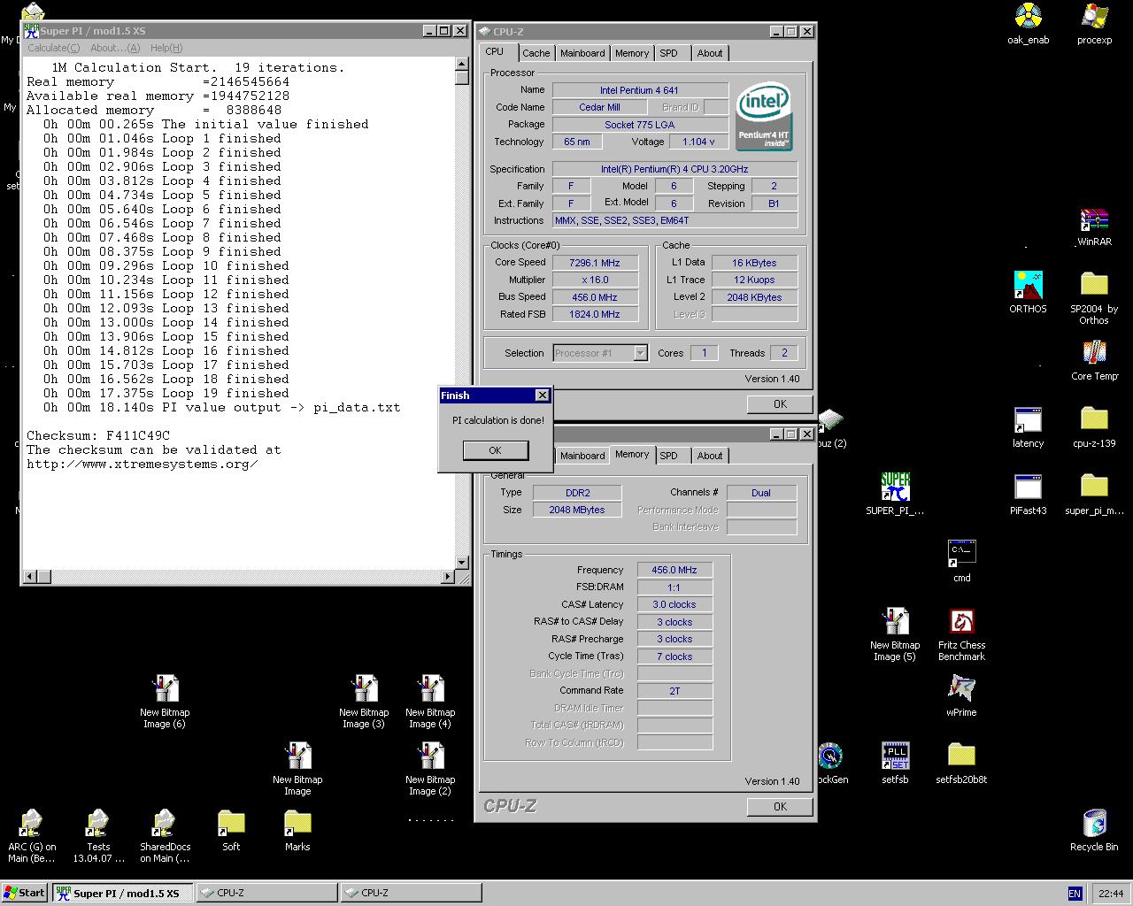Click the Intel Pentium 4 641 name field
The image size is (1133, 906).
pyautogui.click(x=640, y=90)
